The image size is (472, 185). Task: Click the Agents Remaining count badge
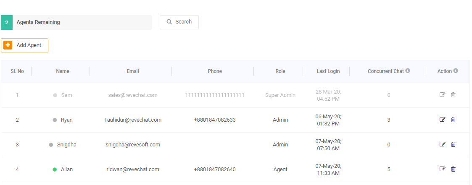(x=7, y=22)
